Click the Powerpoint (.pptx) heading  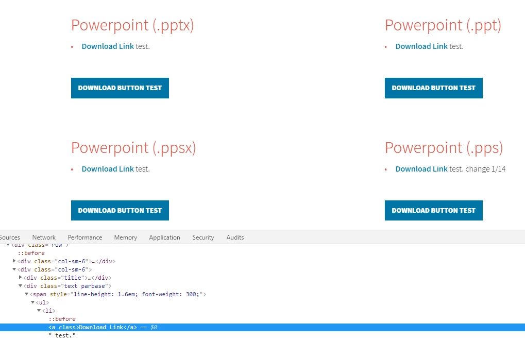132,25
